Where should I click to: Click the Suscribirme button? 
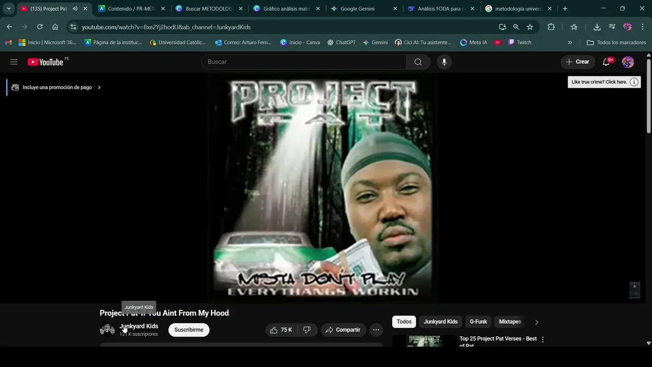(189, 330)
